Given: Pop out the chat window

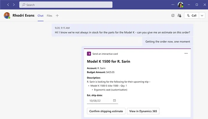Looking at the screenshot, I should 173,15.
